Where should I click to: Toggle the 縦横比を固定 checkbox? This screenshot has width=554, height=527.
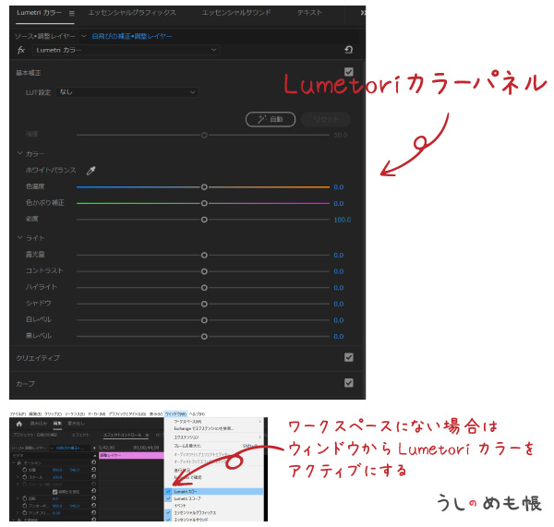click(x=54, y=492)
